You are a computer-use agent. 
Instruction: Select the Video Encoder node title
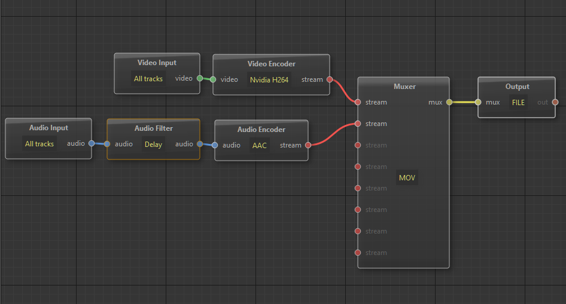tap(271, 64)
